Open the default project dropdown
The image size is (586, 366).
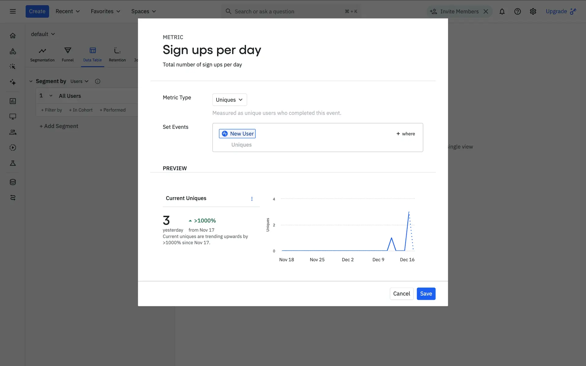click(43, 34)
